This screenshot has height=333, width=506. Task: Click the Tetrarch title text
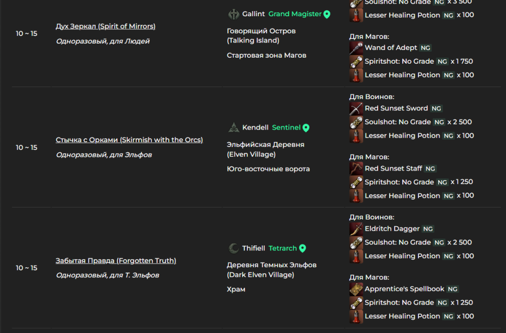click(x=283, y=248)
